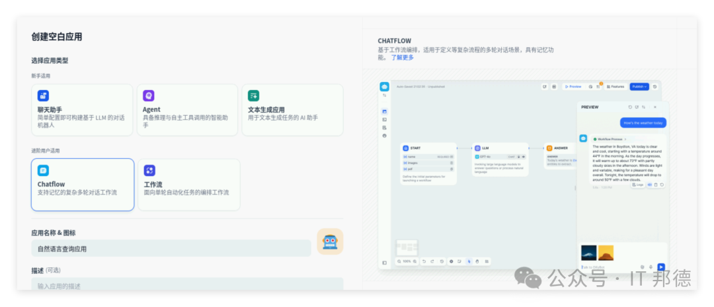This screenshot has height=307, width=714.
Task: Focus the app name field 自然语言查询应用
Action: [171, 248]
